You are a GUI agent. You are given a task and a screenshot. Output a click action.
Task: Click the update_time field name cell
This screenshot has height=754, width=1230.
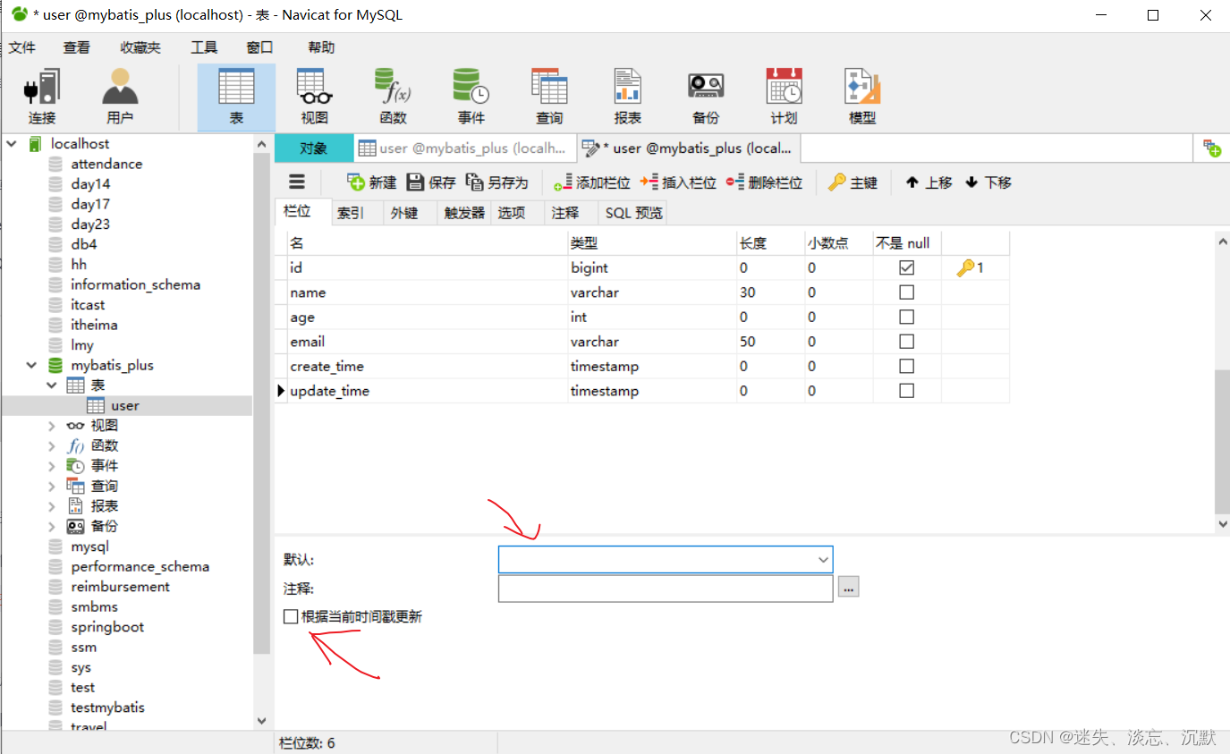(428, 391)
